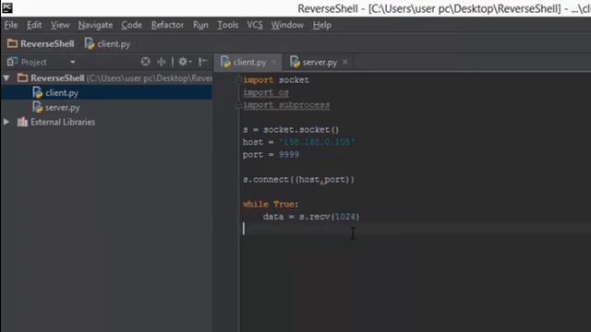This screenshot has width=591, height=332.
Task: Click the collapse all icon in Project panel
Action: pyautogui.click(x=162, y=62)
